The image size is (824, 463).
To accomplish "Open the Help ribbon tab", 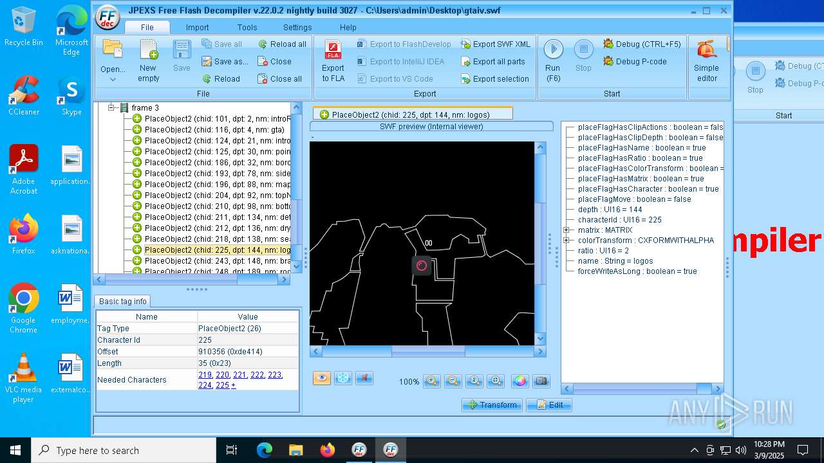I will pos(348,28).
